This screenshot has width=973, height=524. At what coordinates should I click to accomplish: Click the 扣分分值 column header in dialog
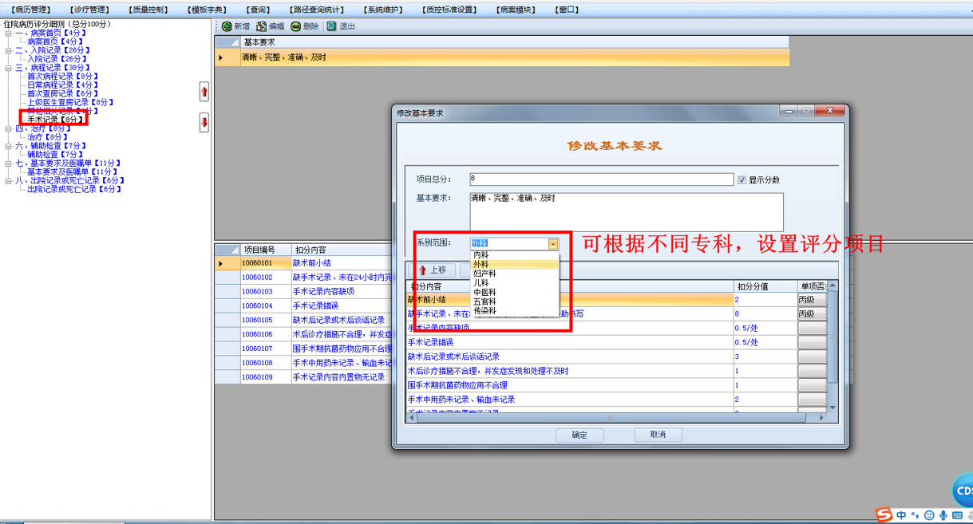[x=765, y=286]
